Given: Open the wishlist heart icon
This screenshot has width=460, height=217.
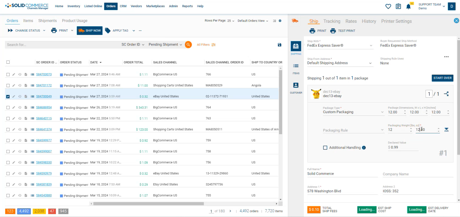Looking at the screenshot, I should pos(388,6).
